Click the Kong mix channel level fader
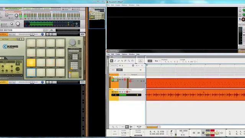Viewport: 245px width, 138px height. (x=32, y=34)
